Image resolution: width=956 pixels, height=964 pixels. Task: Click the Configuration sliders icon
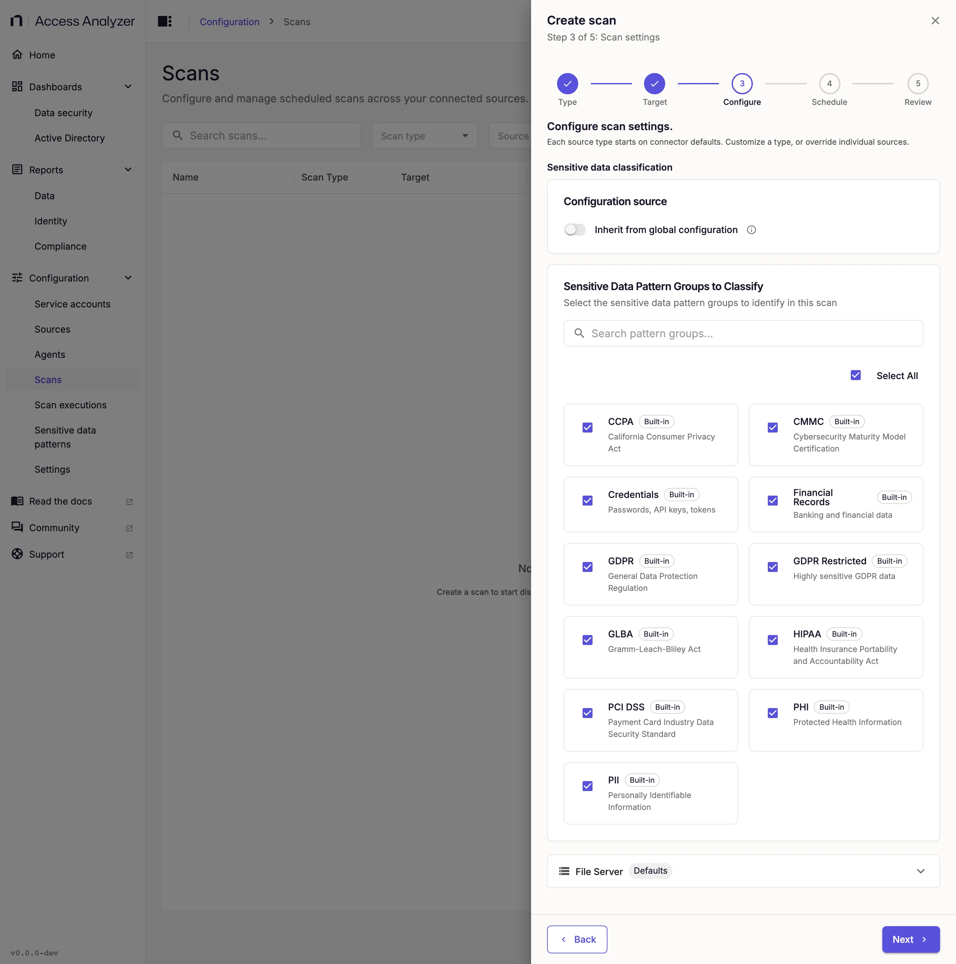pyautogui.click(x=17, y=278)
